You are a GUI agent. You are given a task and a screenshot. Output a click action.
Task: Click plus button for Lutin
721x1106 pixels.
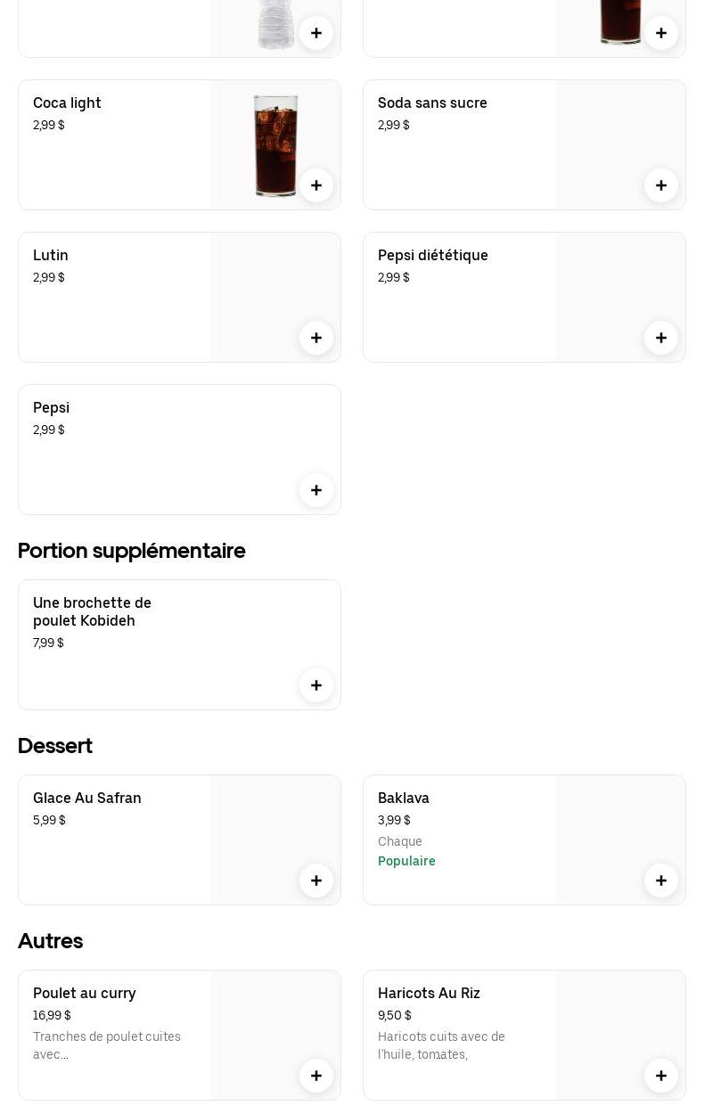316,338
